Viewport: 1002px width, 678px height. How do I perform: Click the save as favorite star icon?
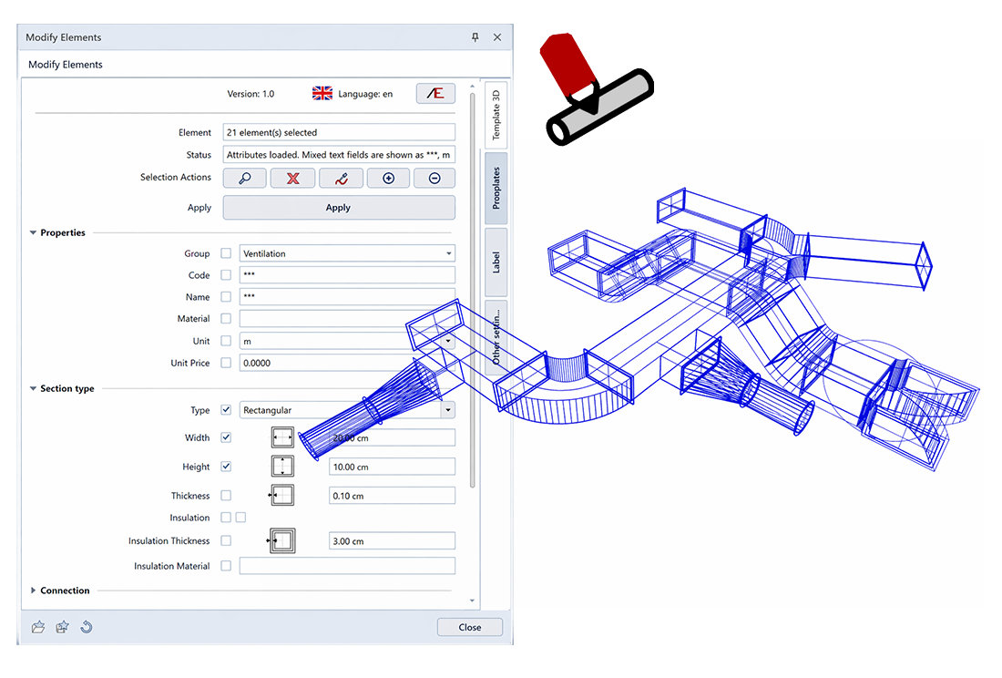(x=62, y=627)
